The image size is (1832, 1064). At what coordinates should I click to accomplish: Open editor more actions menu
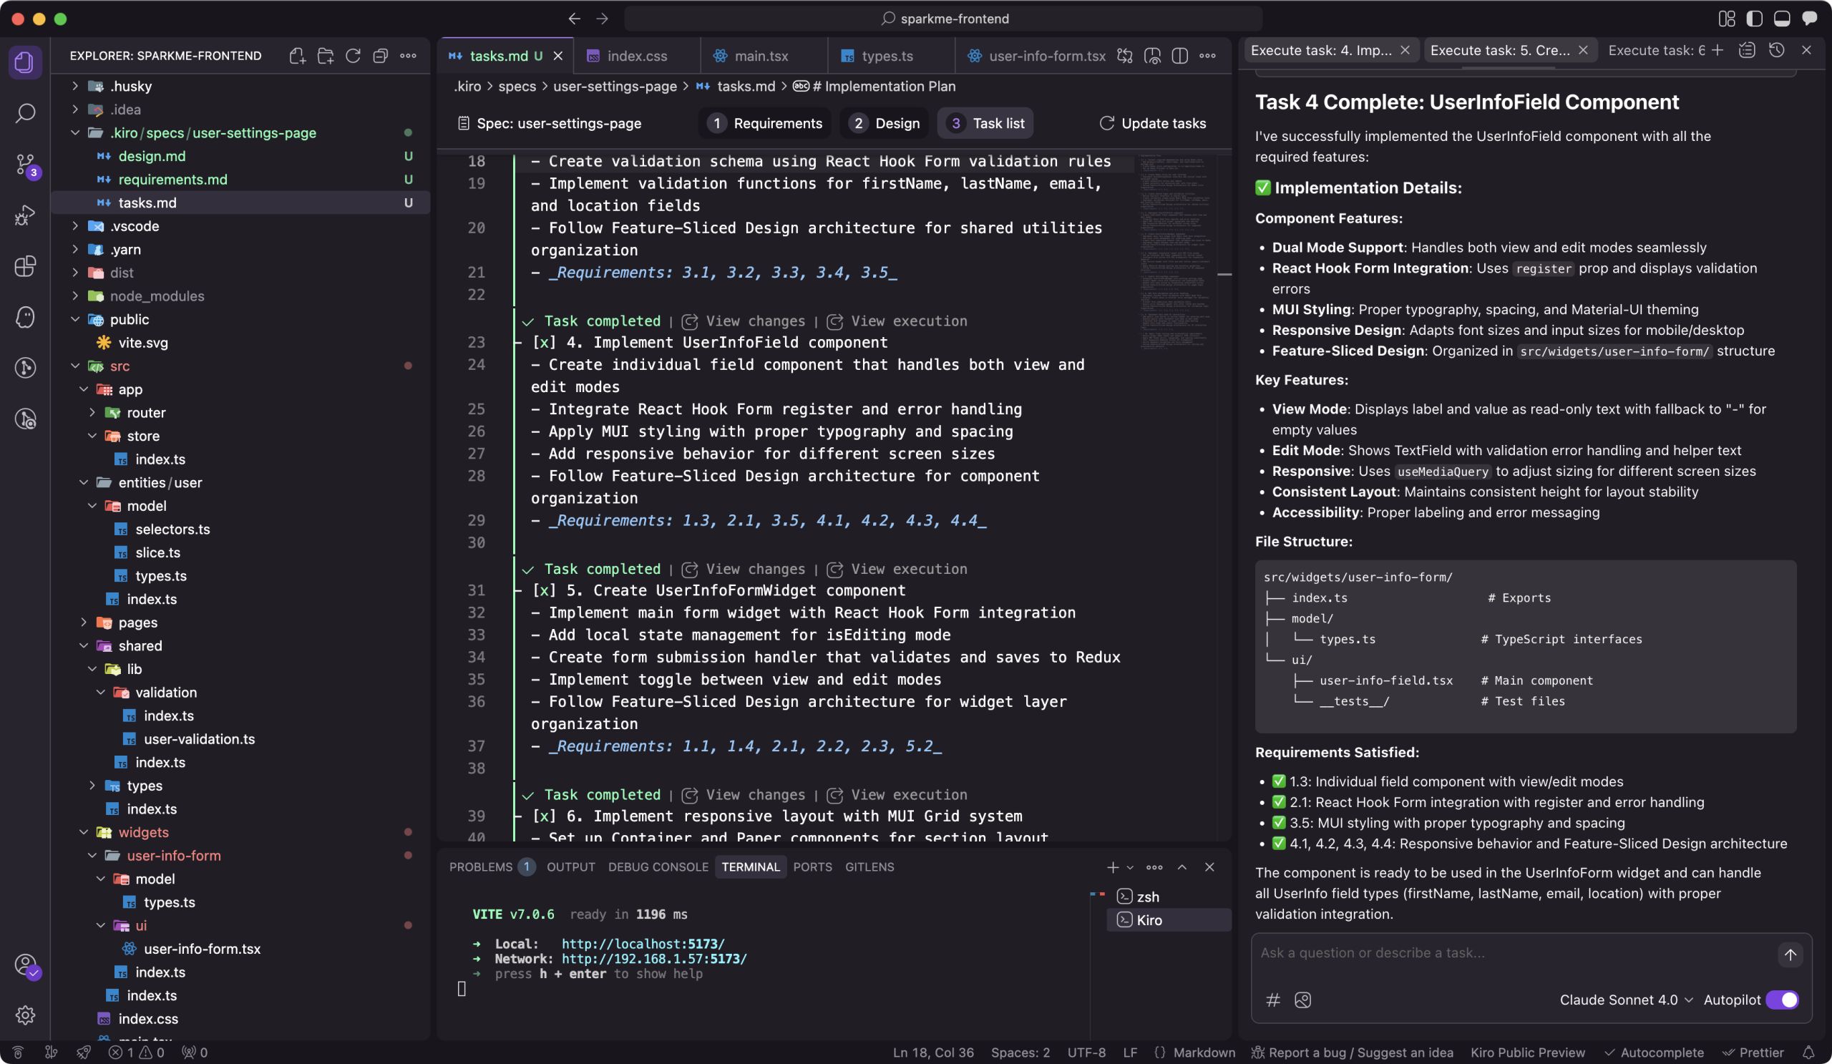1207,56
